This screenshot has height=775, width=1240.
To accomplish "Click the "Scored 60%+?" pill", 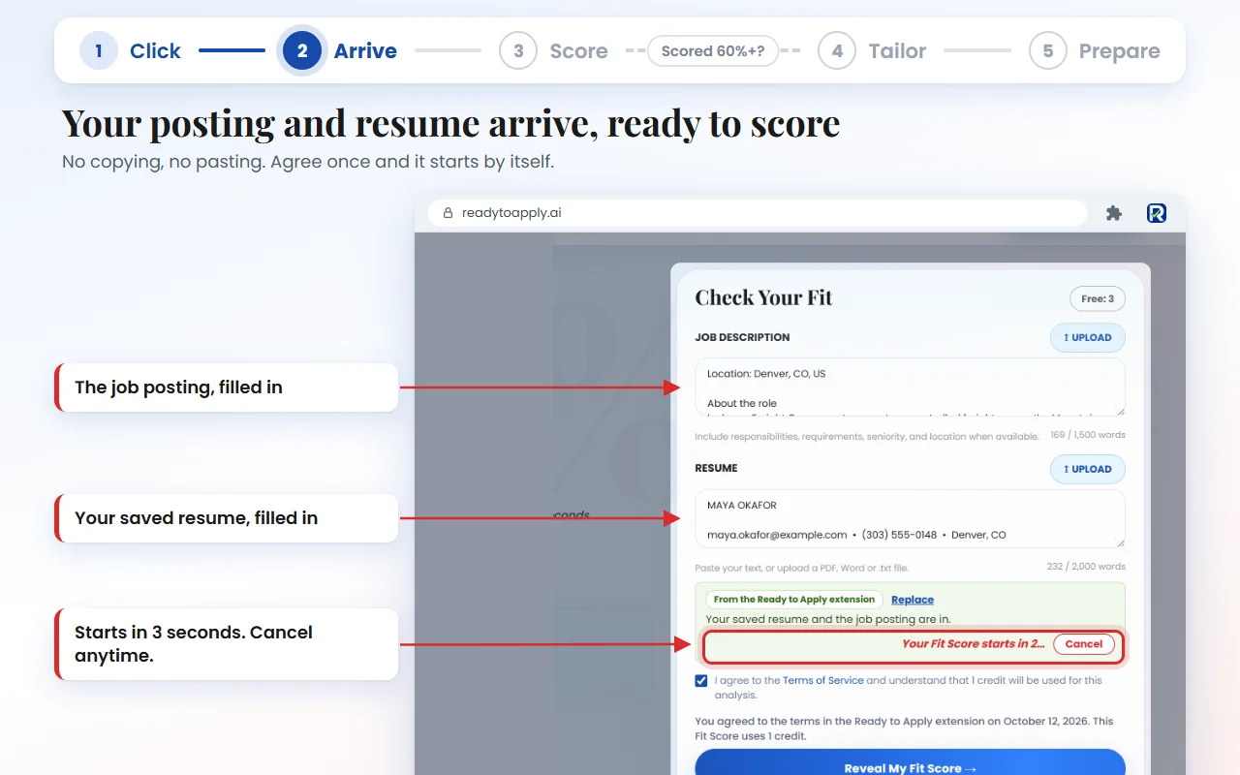I will click(713, 50).
